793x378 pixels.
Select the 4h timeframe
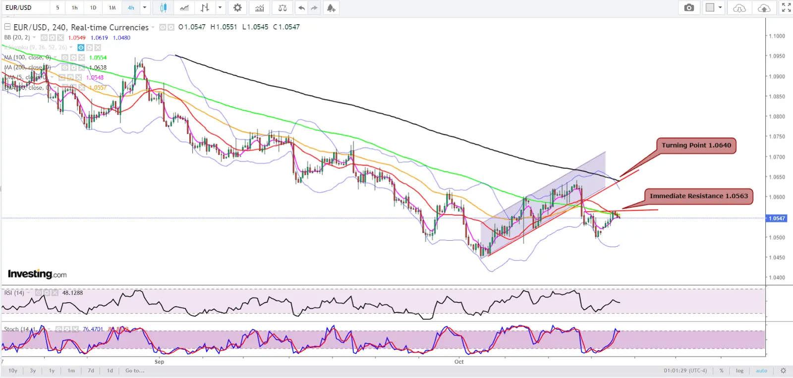(131, 8)
